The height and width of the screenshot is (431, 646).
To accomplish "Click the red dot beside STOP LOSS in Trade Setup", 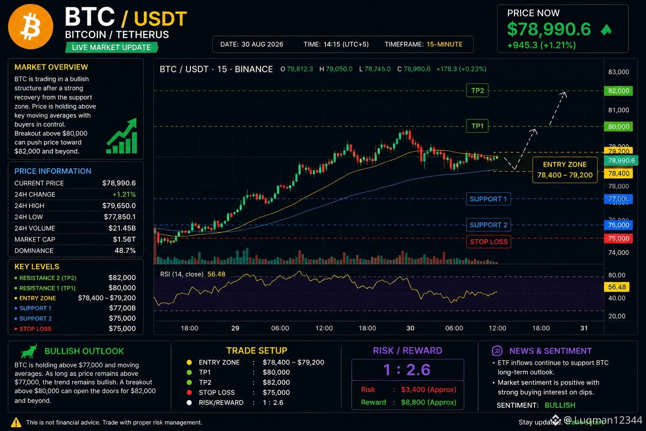I will 189,393.
